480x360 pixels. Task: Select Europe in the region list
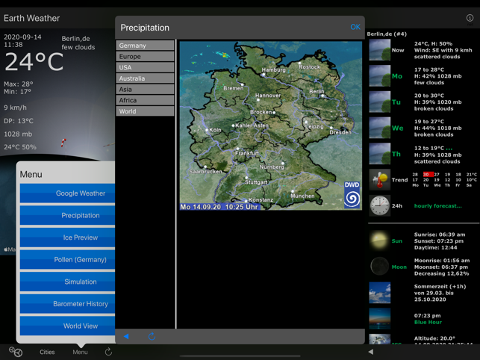click(145, 56)
